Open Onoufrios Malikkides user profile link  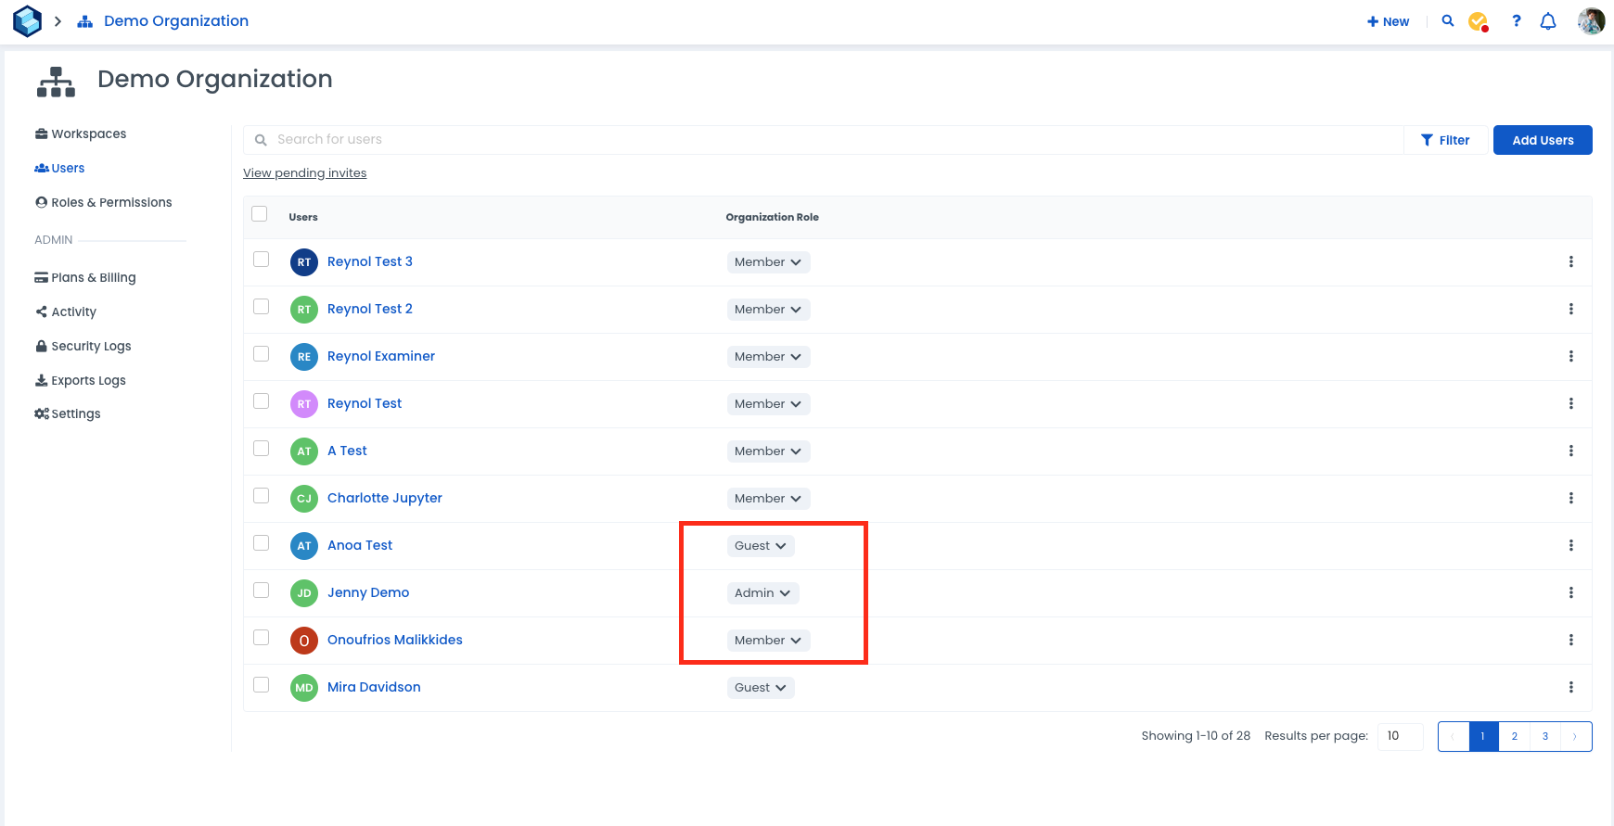(395, 641)
